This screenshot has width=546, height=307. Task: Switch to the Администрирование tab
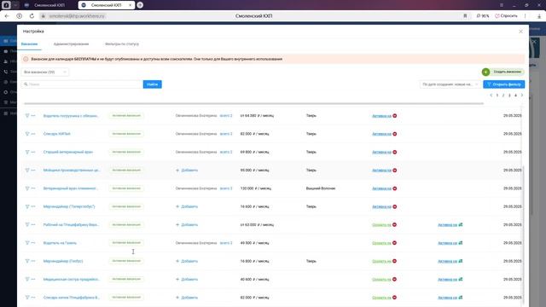[71, 43]
